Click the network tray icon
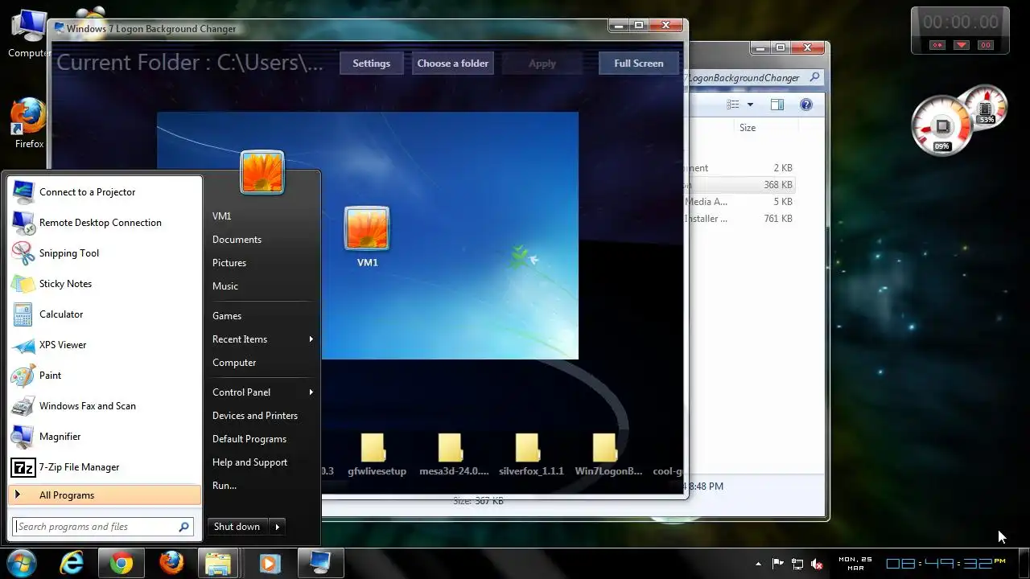 (797, 564)
